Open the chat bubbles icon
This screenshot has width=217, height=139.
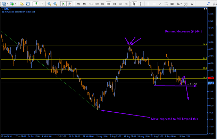click(215, 4)
